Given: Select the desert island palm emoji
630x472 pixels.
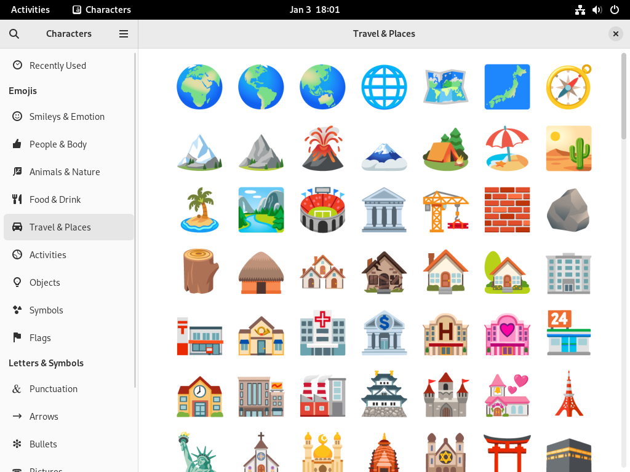Looking at the screenshot, I should click(199, 210).
